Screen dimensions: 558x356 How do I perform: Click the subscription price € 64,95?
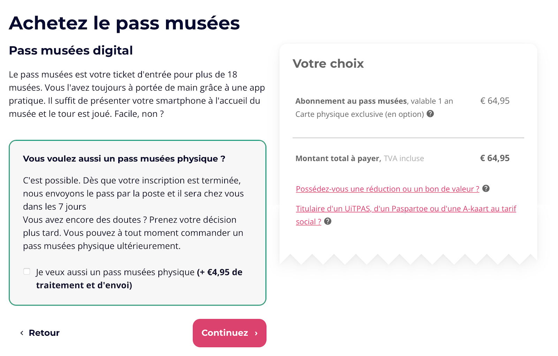pos(495,101)
